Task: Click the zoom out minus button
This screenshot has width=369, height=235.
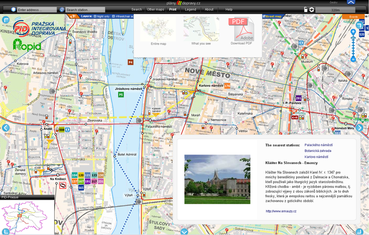Action: tap(353, 59)
